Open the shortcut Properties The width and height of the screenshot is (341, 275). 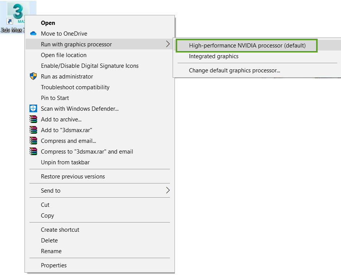tap(54, 265)
